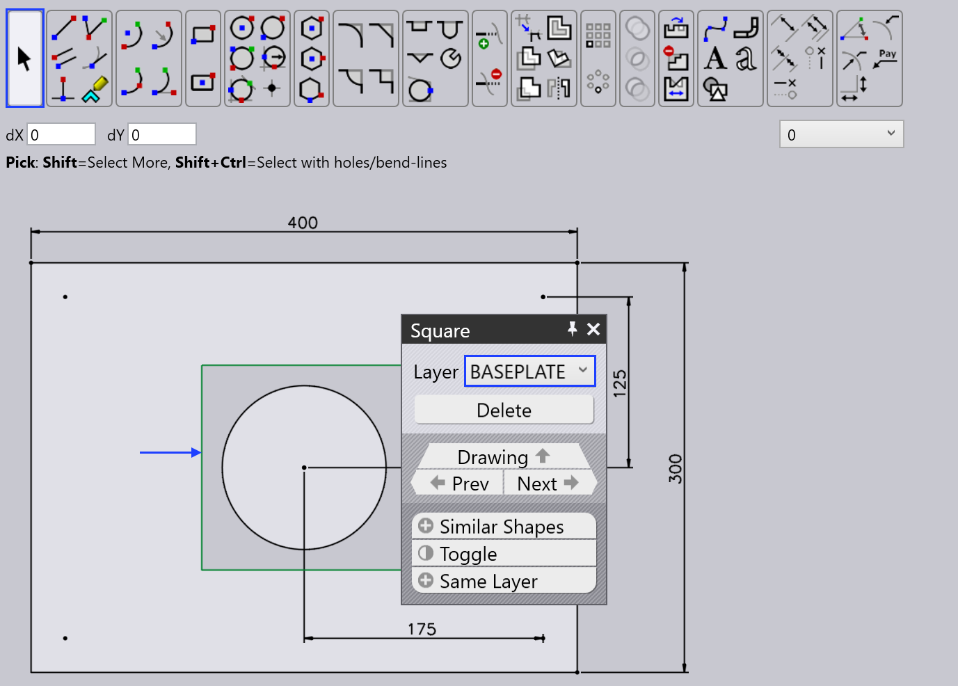
Task: Choose the chamfer corner tool
Action: (382, 34)
